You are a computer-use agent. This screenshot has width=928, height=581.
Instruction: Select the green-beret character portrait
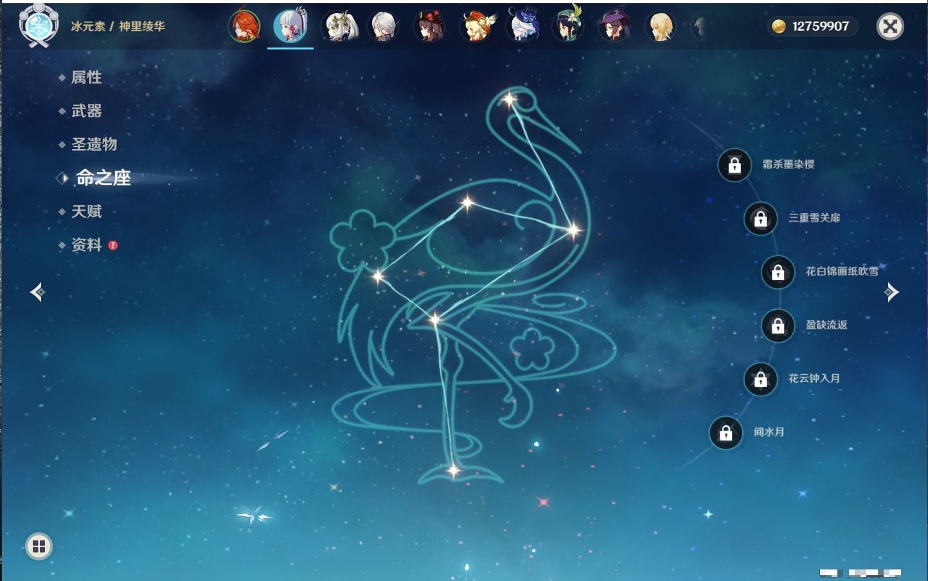coord(568,27)
